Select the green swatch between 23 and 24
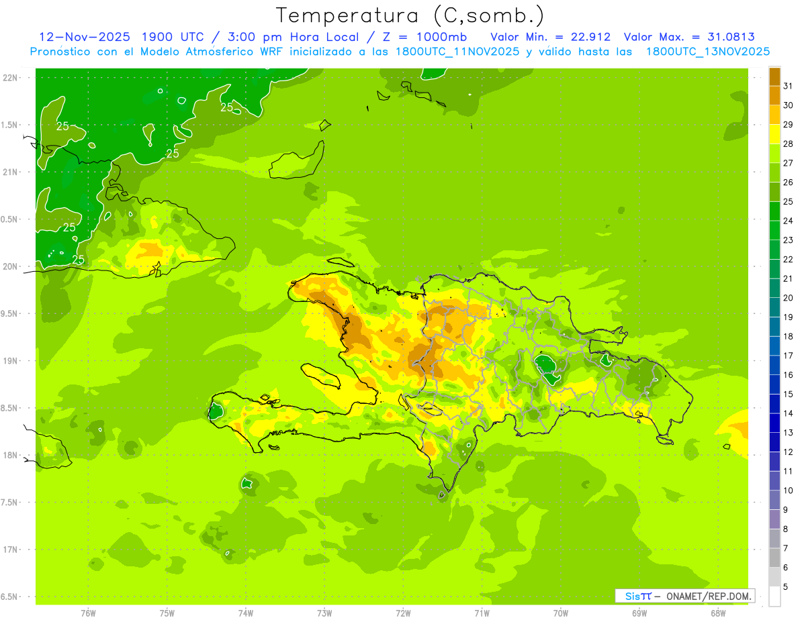 coord(774,230)
